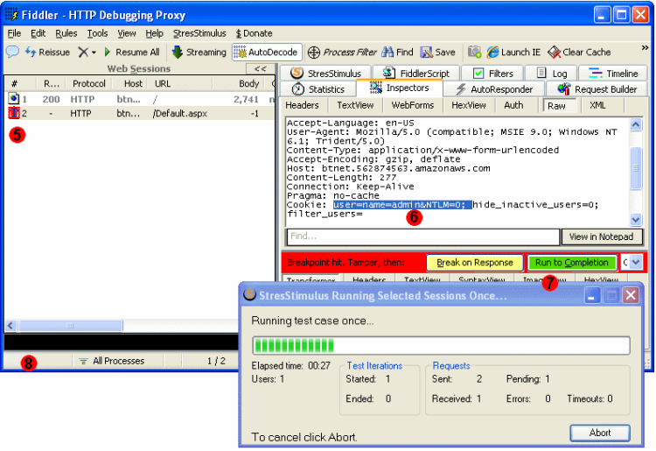Click the comment speech bubble icon
Viewport: 656px width, 451px height.
tap(12, 52)
